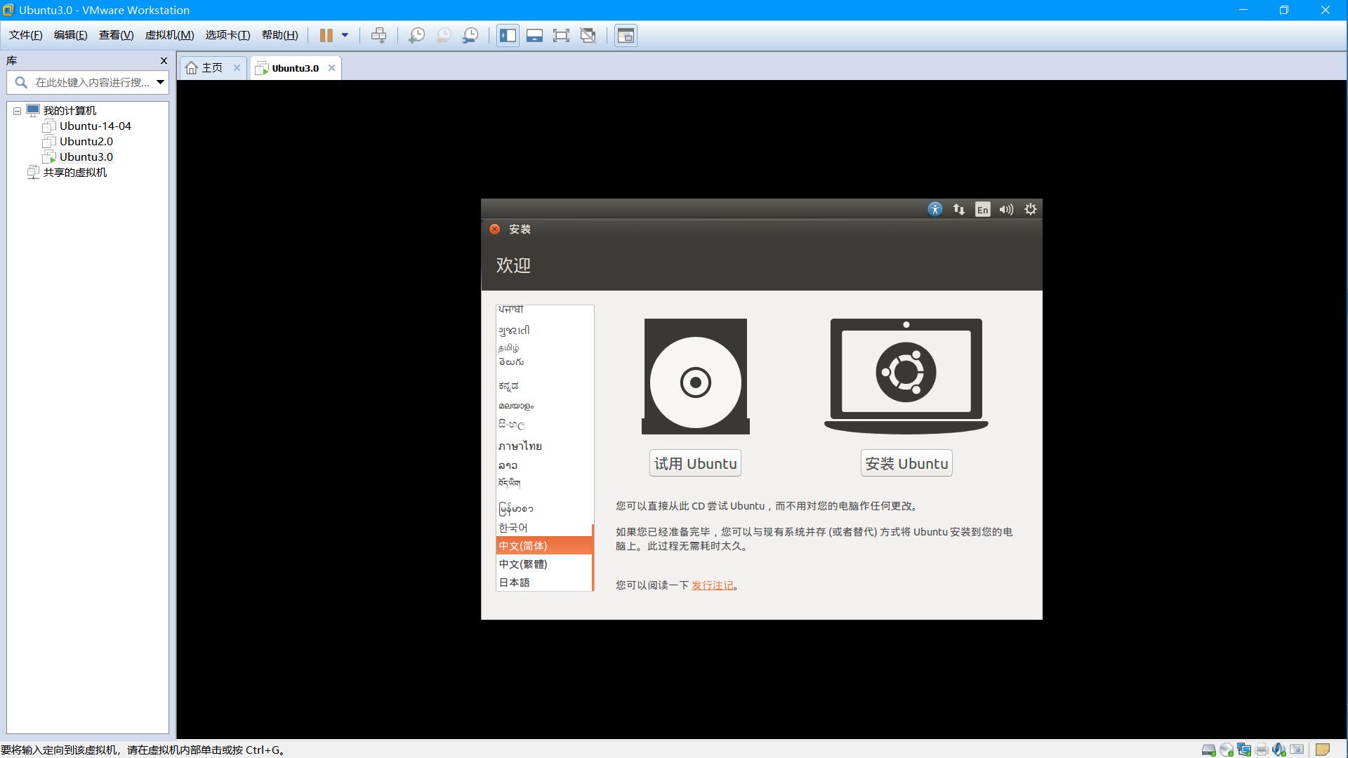Collapse the 我的计算机 tree node
Viewport: 1348px width, 758px height.
18,111
